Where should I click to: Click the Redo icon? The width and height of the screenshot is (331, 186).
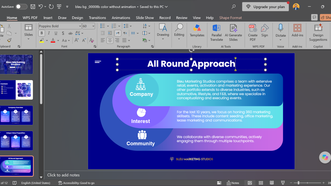51,7
